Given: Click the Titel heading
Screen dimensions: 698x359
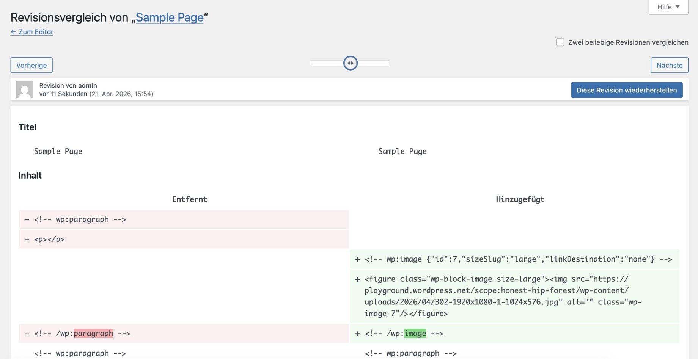Looking at the screenshot, I should pyautogui.click(x=28, y=127).
